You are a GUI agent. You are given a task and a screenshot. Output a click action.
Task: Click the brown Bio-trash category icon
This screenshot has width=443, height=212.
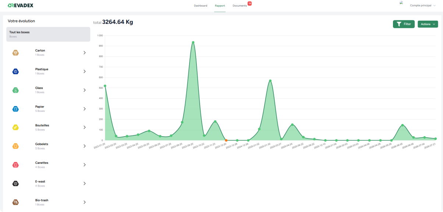(15, 202)
